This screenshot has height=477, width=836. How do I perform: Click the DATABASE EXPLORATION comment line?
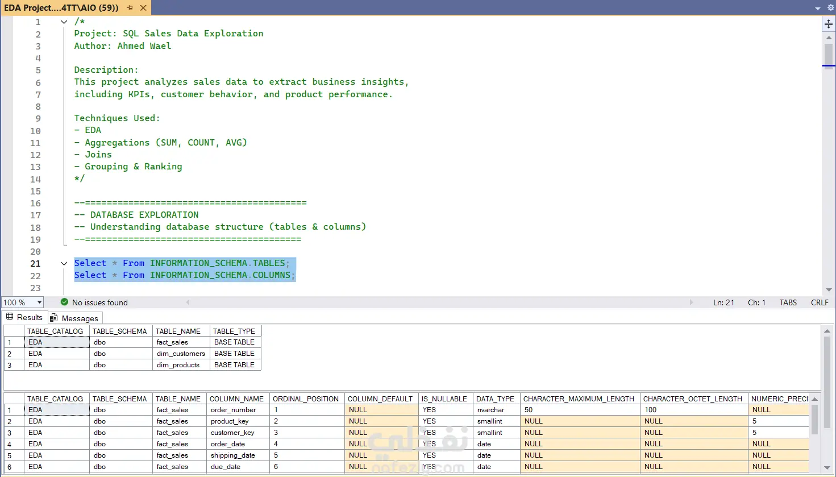point(136,215)
